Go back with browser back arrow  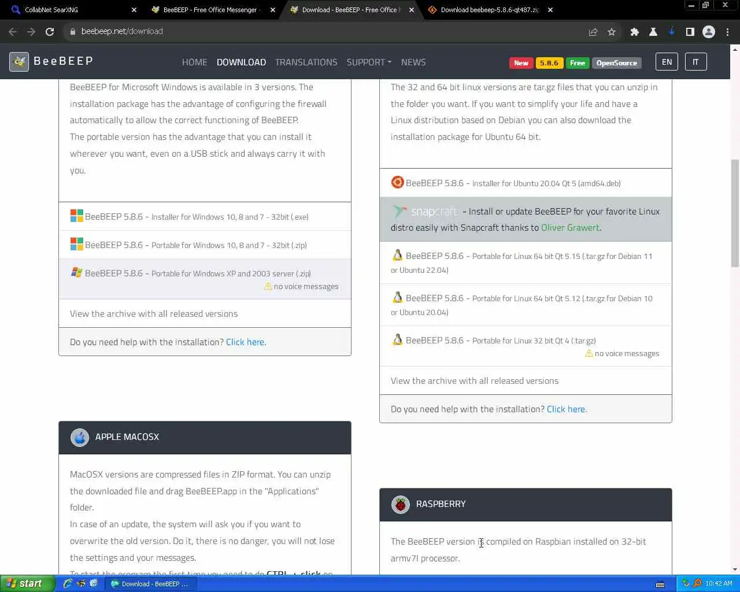[x=13, y=32]
